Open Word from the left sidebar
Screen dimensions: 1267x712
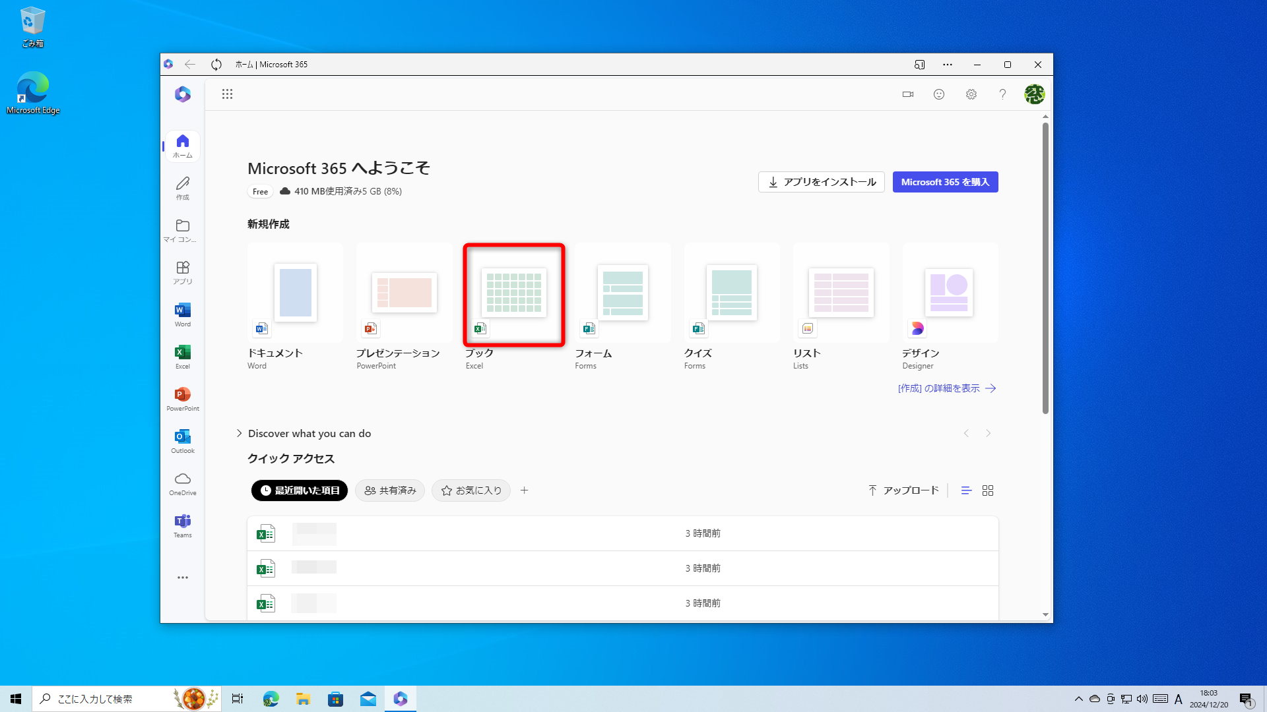(x=181, y=313)
